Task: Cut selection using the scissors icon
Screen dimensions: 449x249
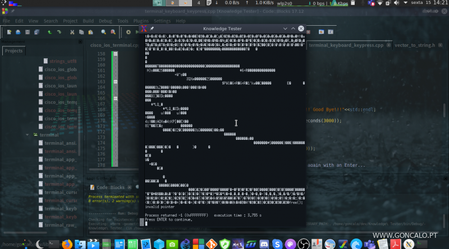Action: pyautogui.click(x=72, y=32)
